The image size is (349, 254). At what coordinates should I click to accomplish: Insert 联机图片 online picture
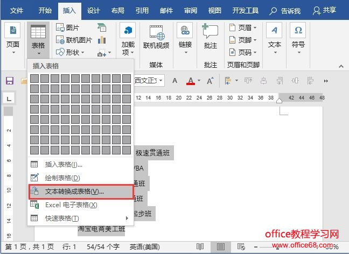click(x=74, y=40)
